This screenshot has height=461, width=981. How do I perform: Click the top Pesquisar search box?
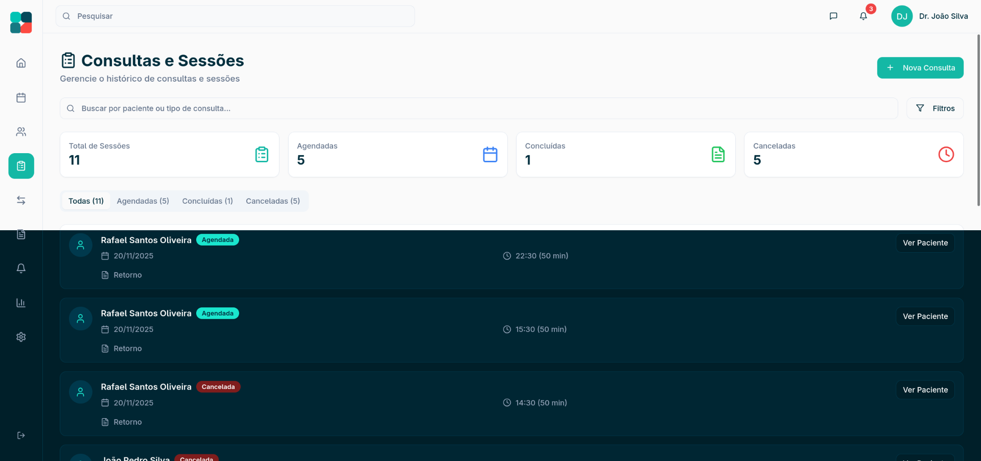[235, 16]
